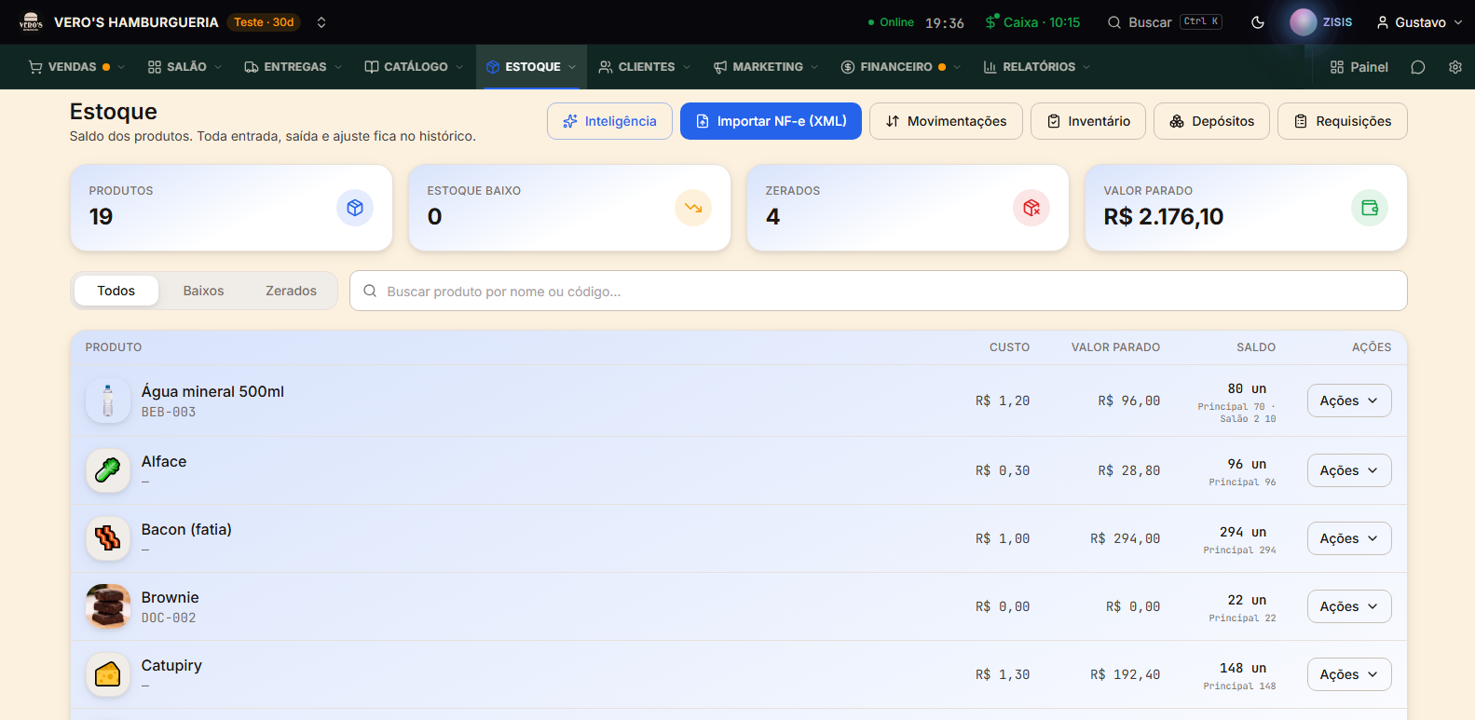
Task: Click product code BEB-003
Action: (x=169, y=412)
